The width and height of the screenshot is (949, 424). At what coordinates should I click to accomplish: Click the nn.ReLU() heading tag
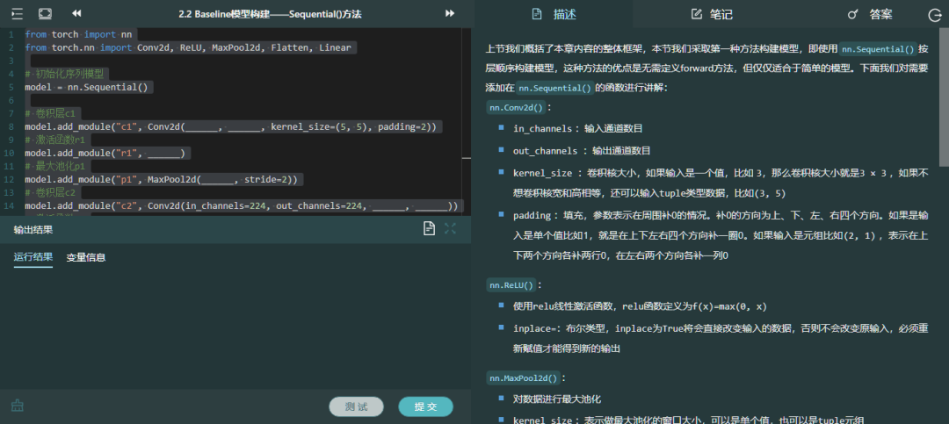[511, 285]
